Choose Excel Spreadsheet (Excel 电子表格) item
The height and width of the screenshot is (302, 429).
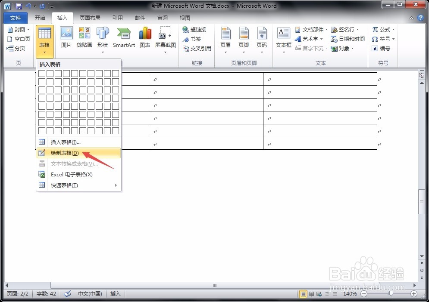coord(78,175)
